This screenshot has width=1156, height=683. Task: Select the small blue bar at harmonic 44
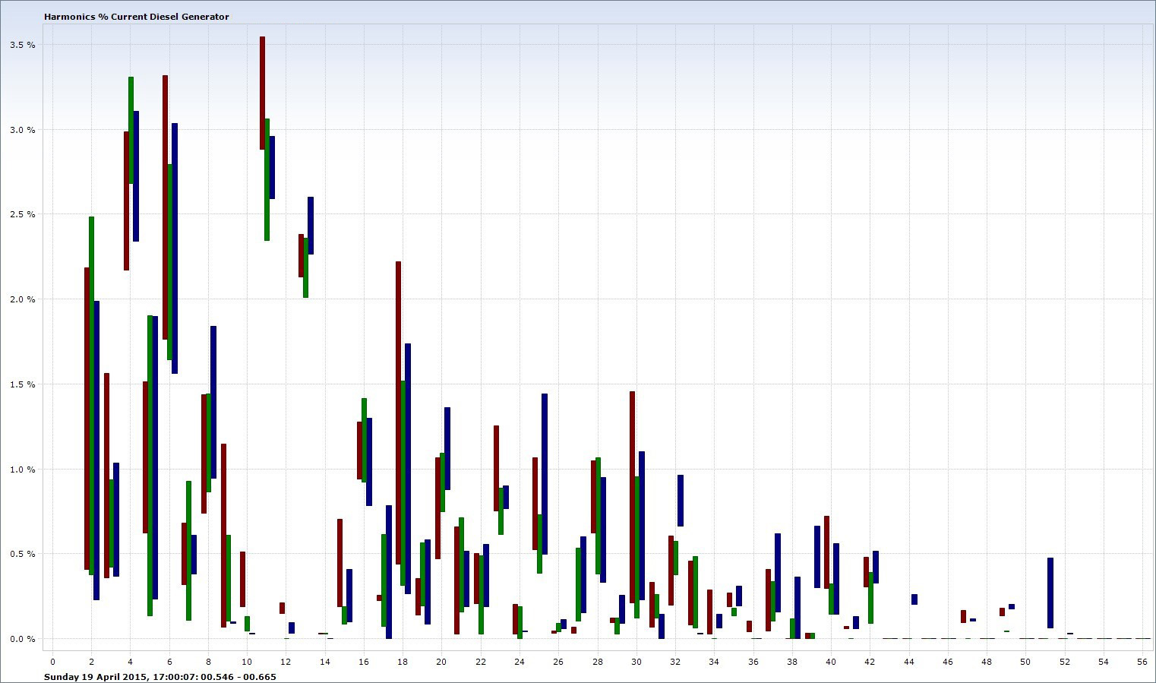coord(914,599)
